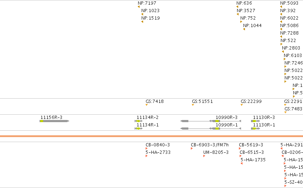Click the NP:5086 insertion entry
This screenshot has width=303, height=188.
[289, 26]
